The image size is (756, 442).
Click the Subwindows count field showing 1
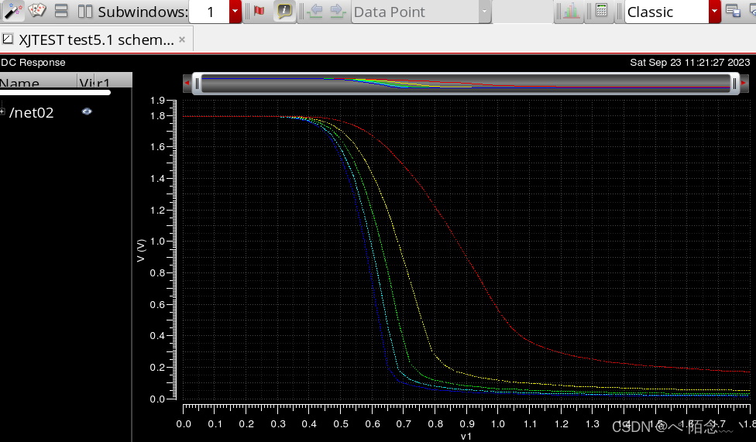pyautogui.click(x=209, y=12)
